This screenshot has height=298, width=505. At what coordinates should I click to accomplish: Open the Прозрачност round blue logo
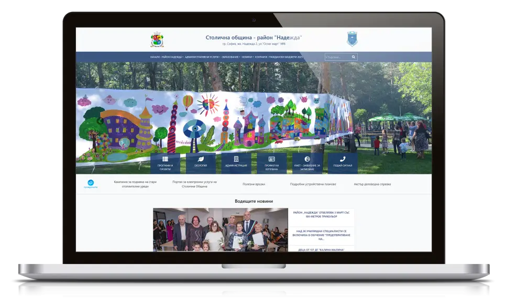click(91, 184)
